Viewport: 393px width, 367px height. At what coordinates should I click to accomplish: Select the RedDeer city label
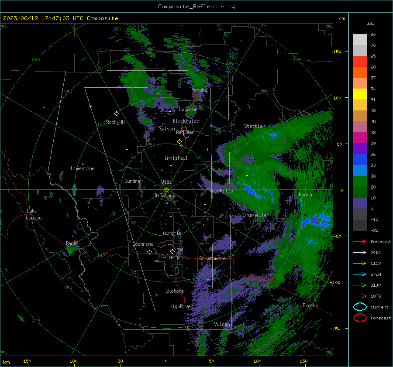[185, 132]
